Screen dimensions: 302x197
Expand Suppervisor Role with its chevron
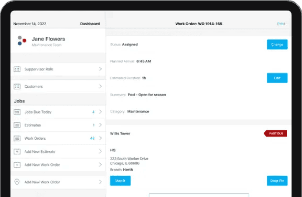click(x=100, y=69)
